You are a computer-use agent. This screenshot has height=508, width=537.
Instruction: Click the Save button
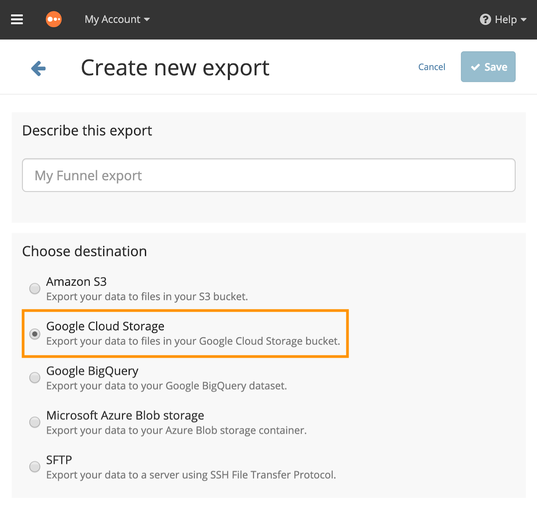488,67
